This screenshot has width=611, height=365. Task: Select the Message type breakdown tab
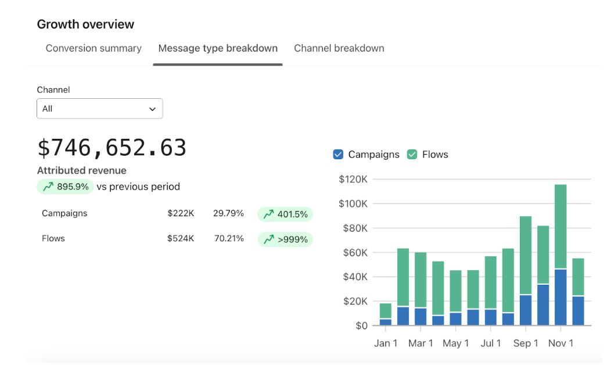218,48
